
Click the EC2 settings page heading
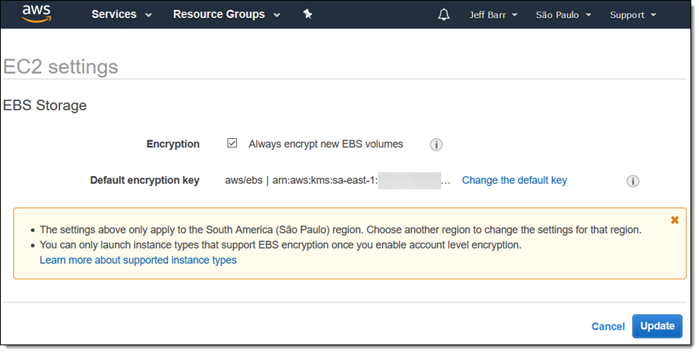[61, 67]
